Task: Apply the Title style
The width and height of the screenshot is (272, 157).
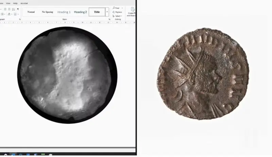Action: click(x=97, y=12)
